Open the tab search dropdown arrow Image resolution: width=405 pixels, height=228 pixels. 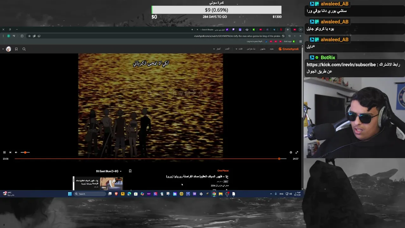(301, 29)
